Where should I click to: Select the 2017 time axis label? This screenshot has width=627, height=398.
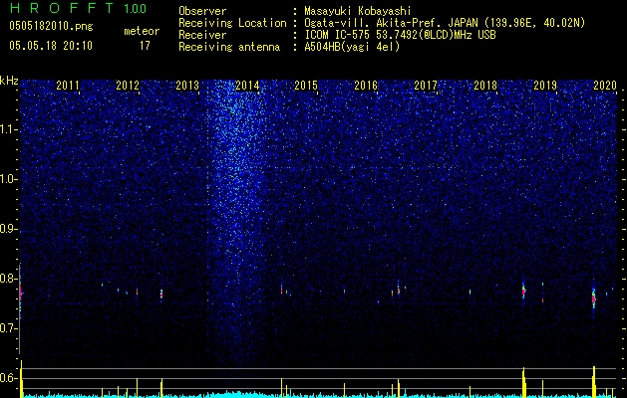click(x=426, y=85)
